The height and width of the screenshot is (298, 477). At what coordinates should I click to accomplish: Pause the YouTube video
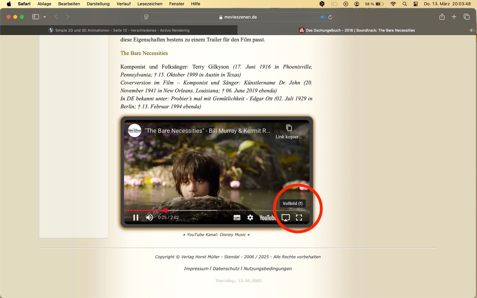point(135,218)
